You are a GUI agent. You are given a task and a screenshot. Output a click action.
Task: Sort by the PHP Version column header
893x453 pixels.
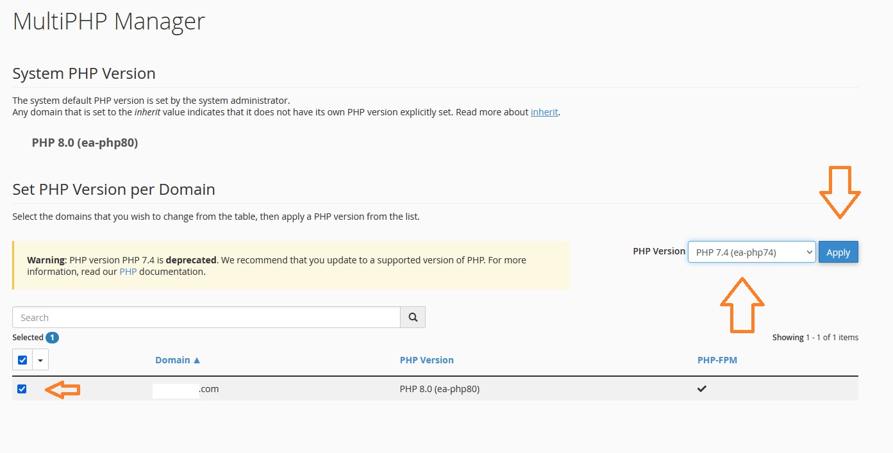click(x=426, y=360)
